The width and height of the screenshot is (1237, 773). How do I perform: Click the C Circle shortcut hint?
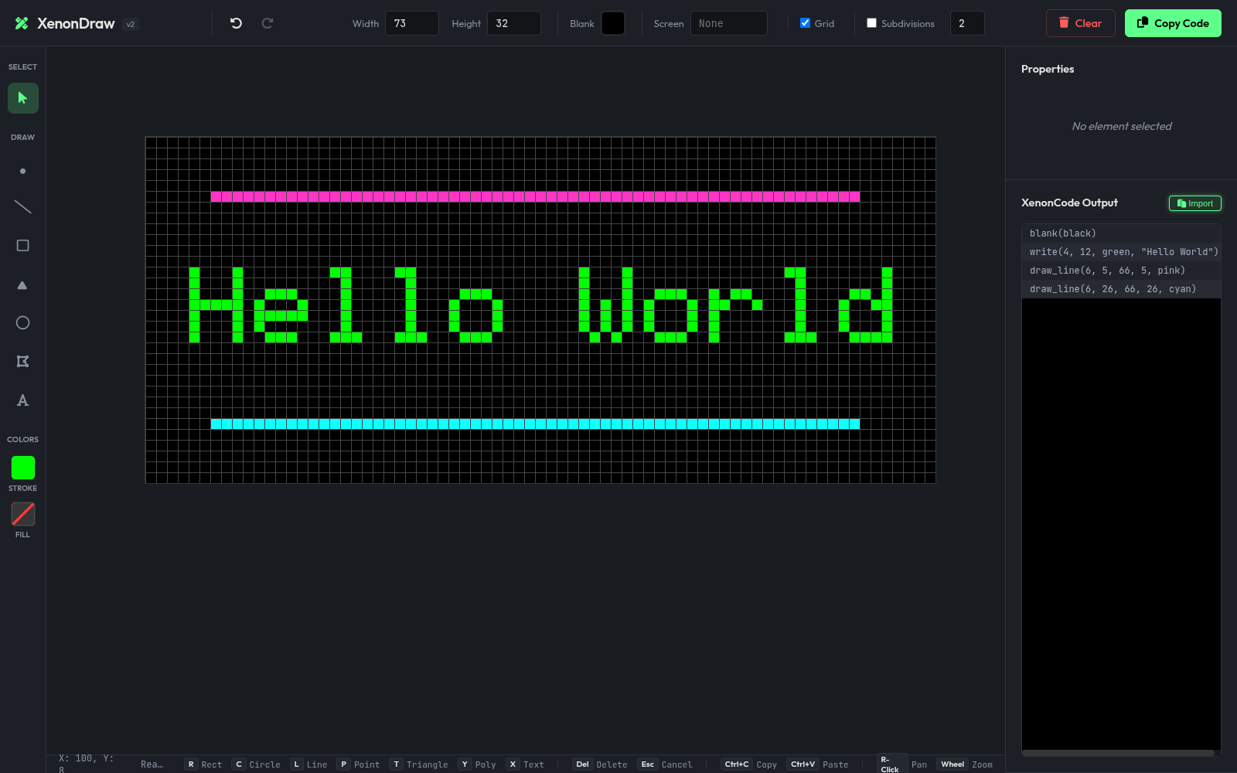point(257,764)
